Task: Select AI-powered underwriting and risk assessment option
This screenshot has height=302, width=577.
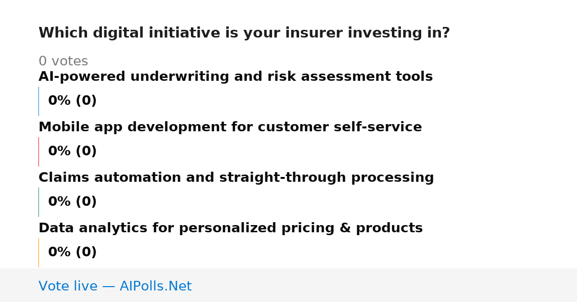Action: pyautogui.click(x=236, y=77)
